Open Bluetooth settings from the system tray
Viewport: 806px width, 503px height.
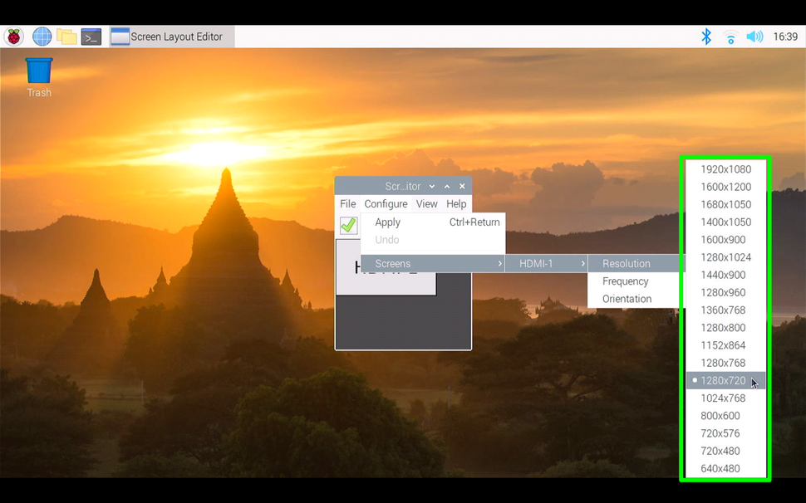click(705, 36)
